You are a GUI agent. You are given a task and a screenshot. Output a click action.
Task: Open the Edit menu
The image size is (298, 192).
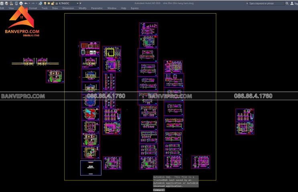click(x=2, y=8)
